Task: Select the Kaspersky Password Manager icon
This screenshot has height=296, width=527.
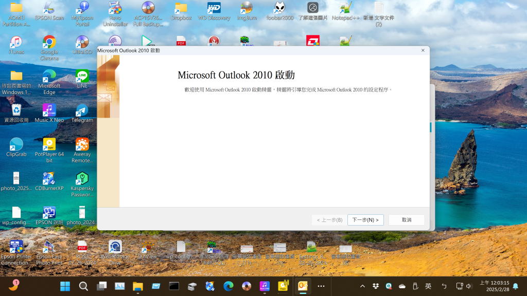Action: point(82,179)
